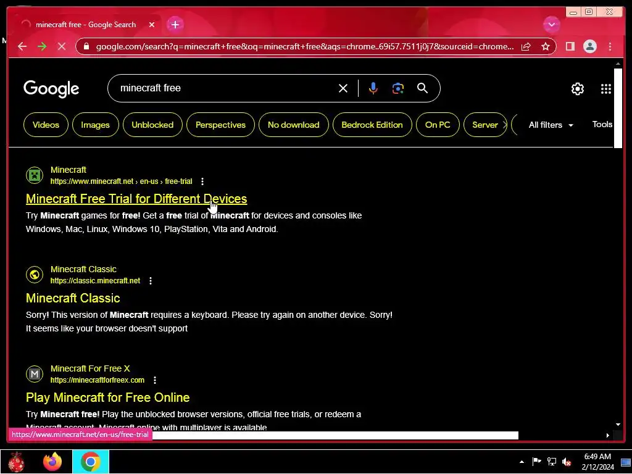Open Chrome's three-dot menu
The image size is (632, 474).
[x=610, y=46]
